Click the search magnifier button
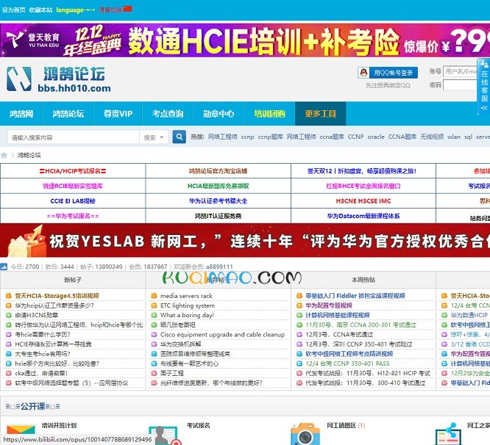 tap(179, 137)
